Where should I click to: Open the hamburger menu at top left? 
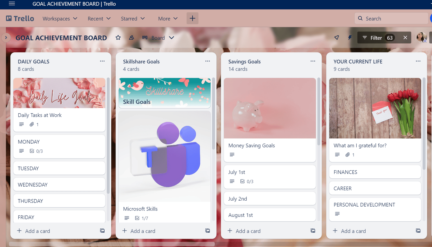(x=12, y=4)
